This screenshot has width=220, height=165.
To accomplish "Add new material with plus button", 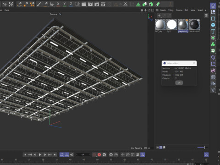I will click(x=159, y=16).
